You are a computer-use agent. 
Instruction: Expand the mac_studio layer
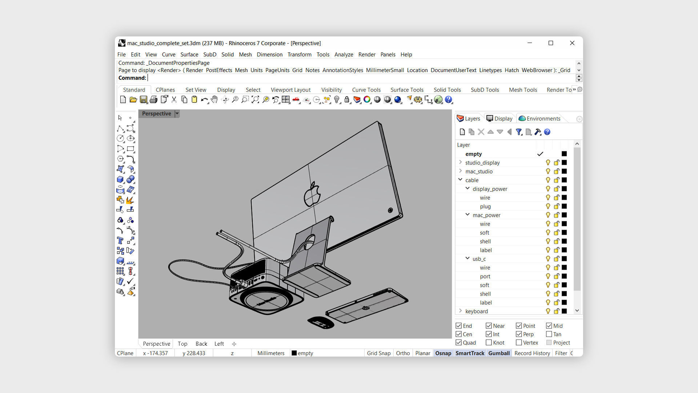(461, 171)
